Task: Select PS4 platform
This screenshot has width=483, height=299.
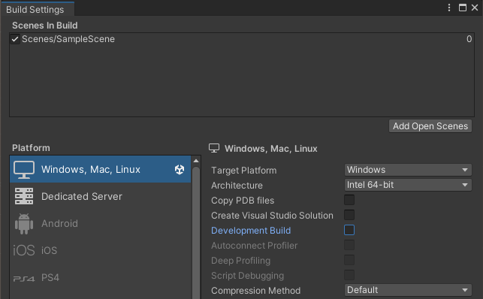Action: coord(101,277)
